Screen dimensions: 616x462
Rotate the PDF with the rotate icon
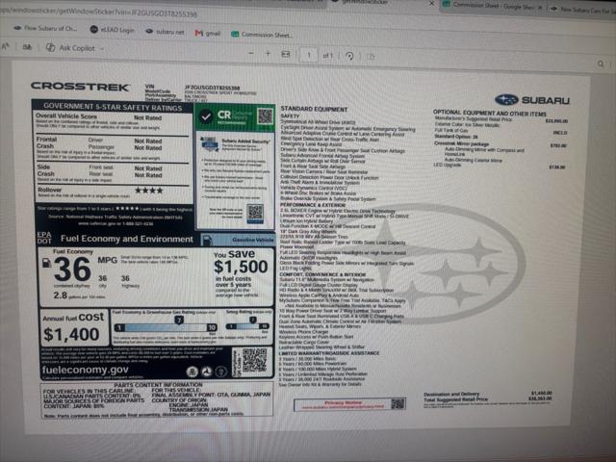click(x=349, y=56)
